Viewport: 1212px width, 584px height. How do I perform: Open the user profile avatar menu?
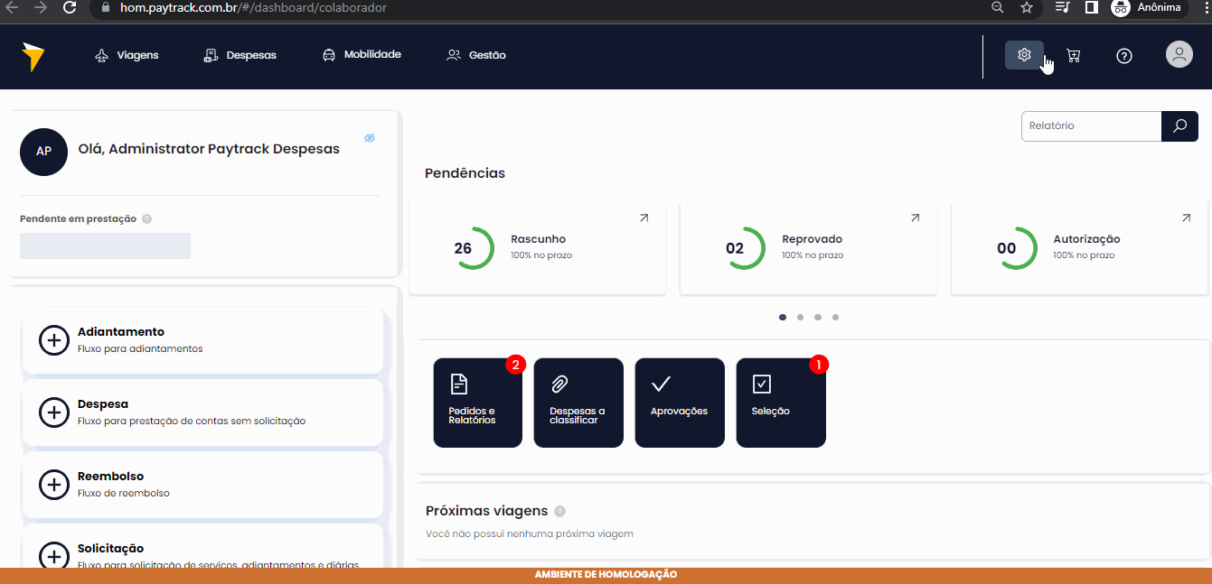pyautogui.click(x=1179, y=54)
